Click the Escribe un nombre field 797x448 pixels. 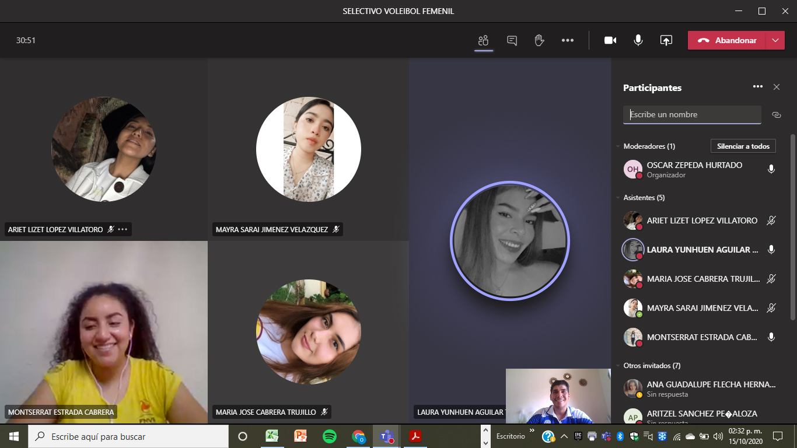(x=692, y=114)
